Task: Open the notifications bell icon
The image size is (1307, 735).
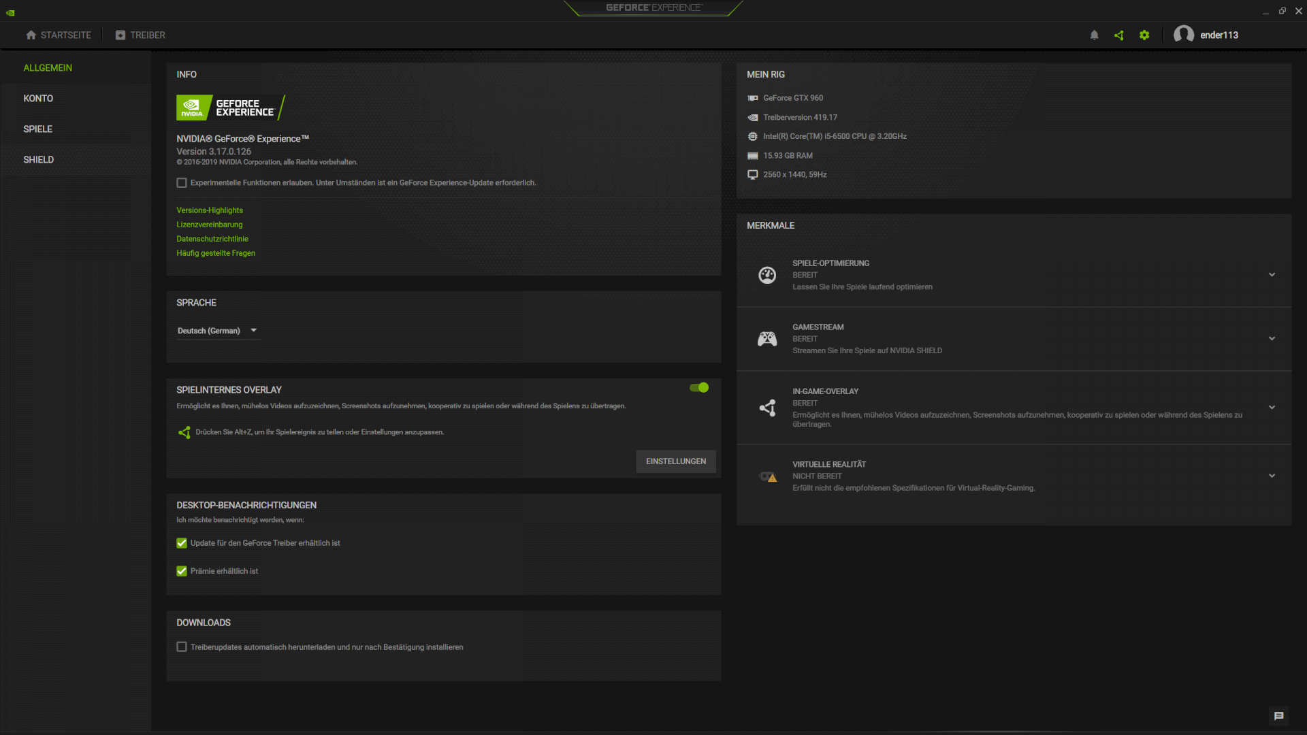Action: click(1094, 35)
